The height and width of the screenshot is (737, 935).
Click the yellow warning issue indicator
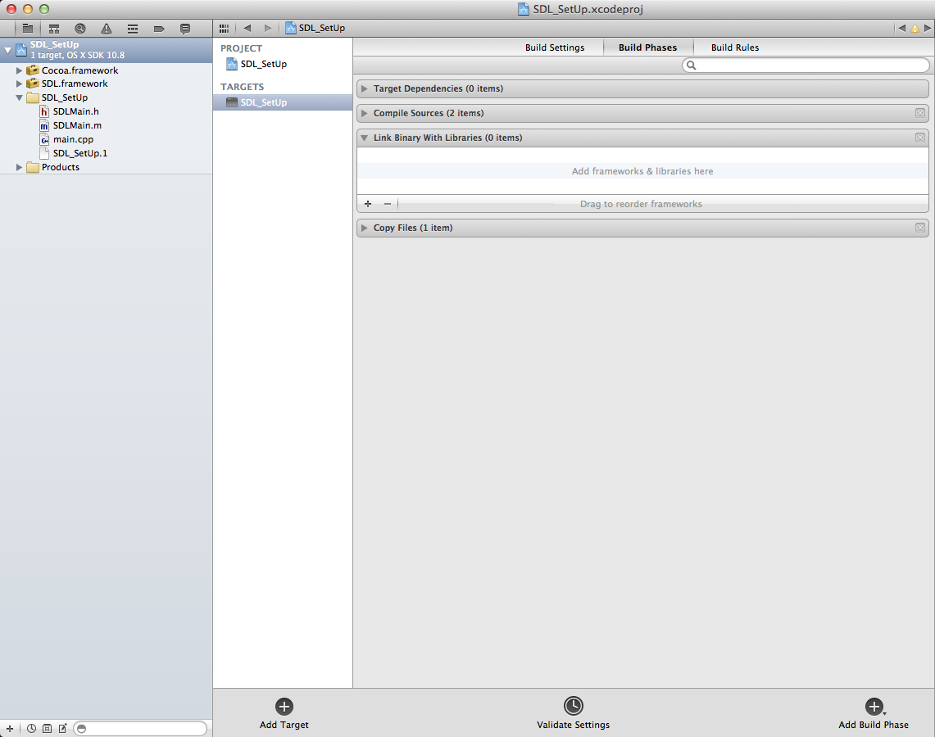915,28
